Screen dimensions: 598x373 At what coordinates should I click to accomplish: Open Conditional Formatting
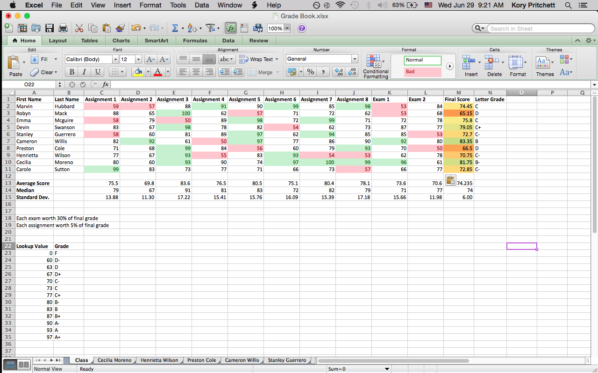(376, 67)
